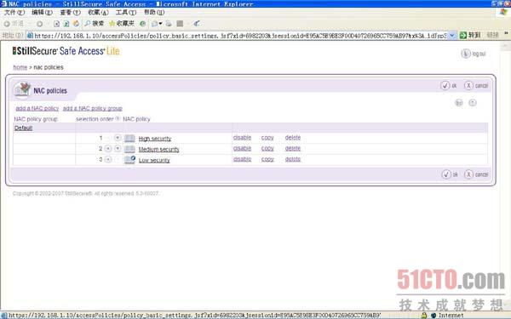Open the 收藏夹 favorites toolbar button
511x319 pixels.
122,24
